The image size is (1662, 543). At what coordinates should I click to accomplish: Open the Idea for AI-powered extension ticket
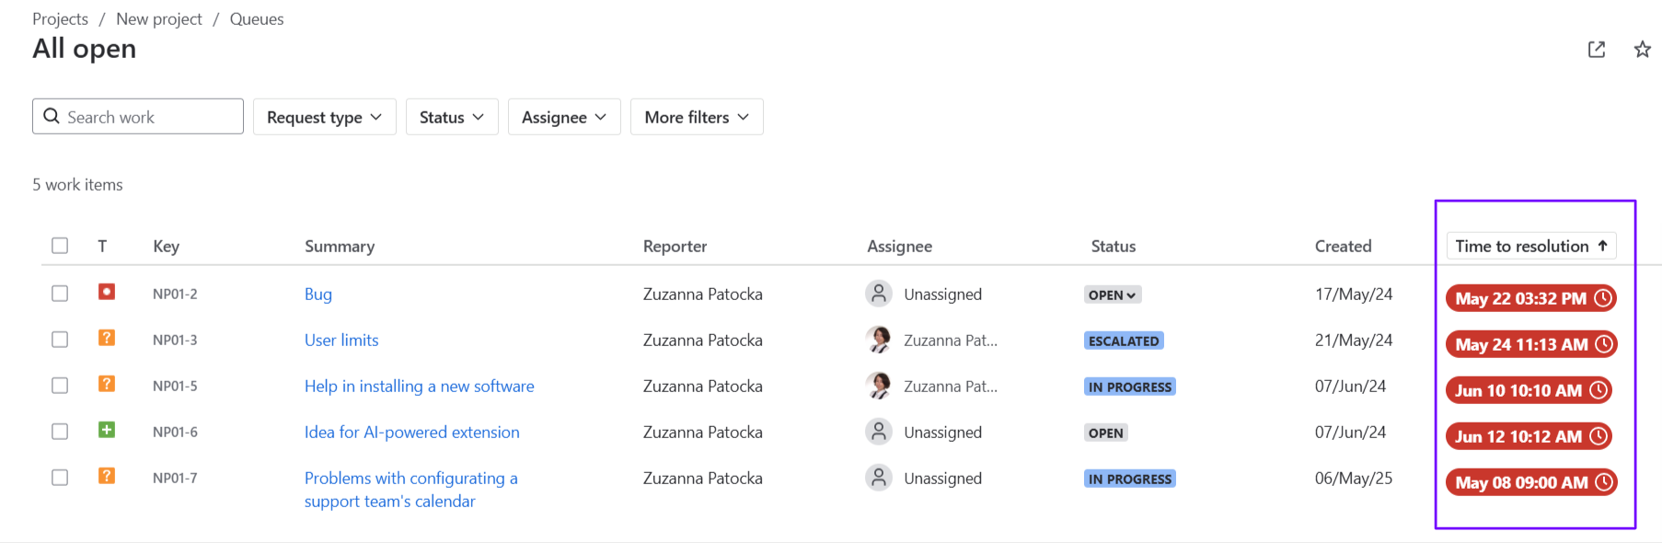(412, 432)
